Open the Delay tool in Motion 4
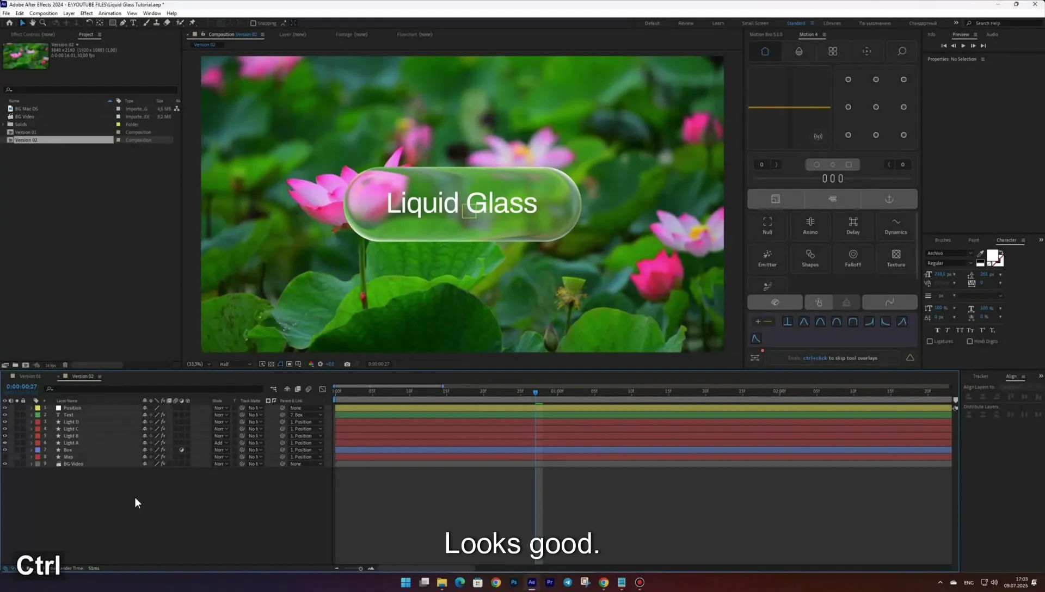 point(853,226)
